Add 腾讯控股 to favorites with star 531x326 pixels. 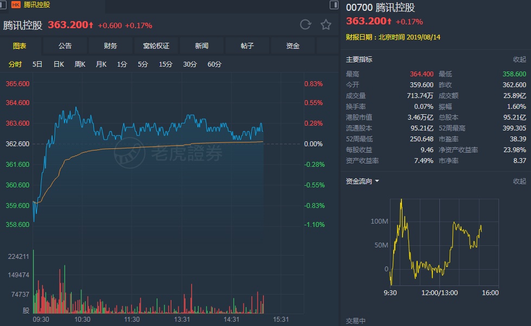click(x=326, y=24)
